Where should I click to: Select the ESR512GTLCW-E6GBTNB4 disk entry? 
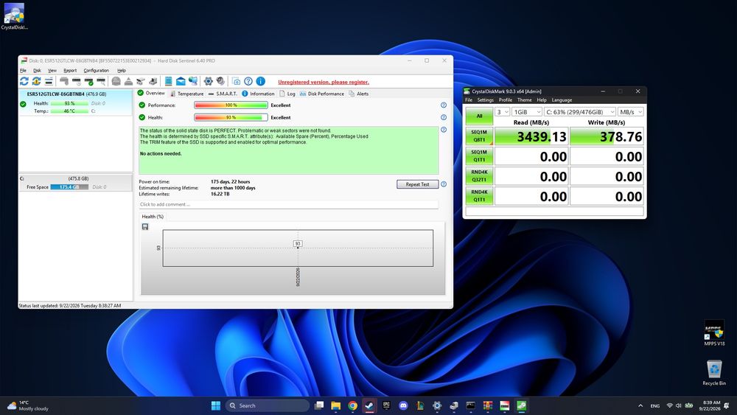pos(75,102)
